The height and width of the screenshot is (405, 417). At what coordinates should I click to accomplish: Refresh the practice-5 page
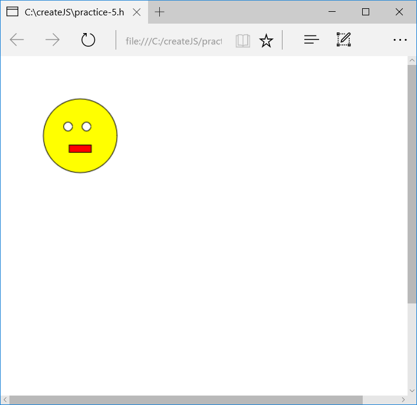[88, 40]
